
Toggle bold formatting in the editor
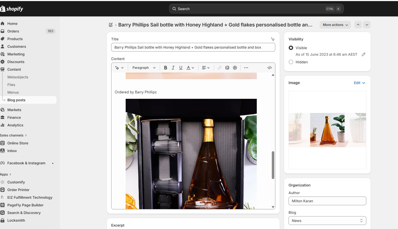click(166, 68)
